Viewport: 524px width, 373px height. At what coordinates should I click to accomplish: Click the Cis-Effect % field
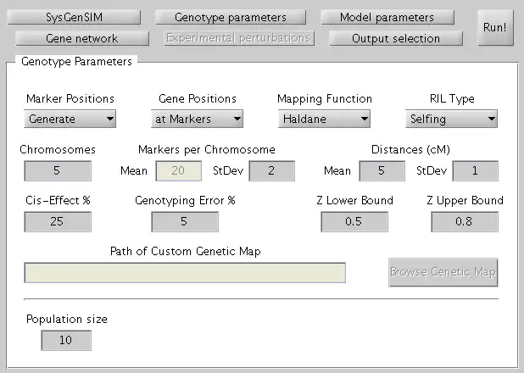(58, 221)
